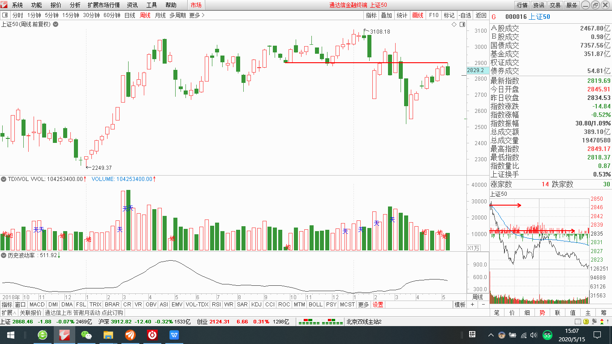Switch to the 日线 daily chart
Image resolution: width=612 pixels, height=344 pixels.
(129, 15)
